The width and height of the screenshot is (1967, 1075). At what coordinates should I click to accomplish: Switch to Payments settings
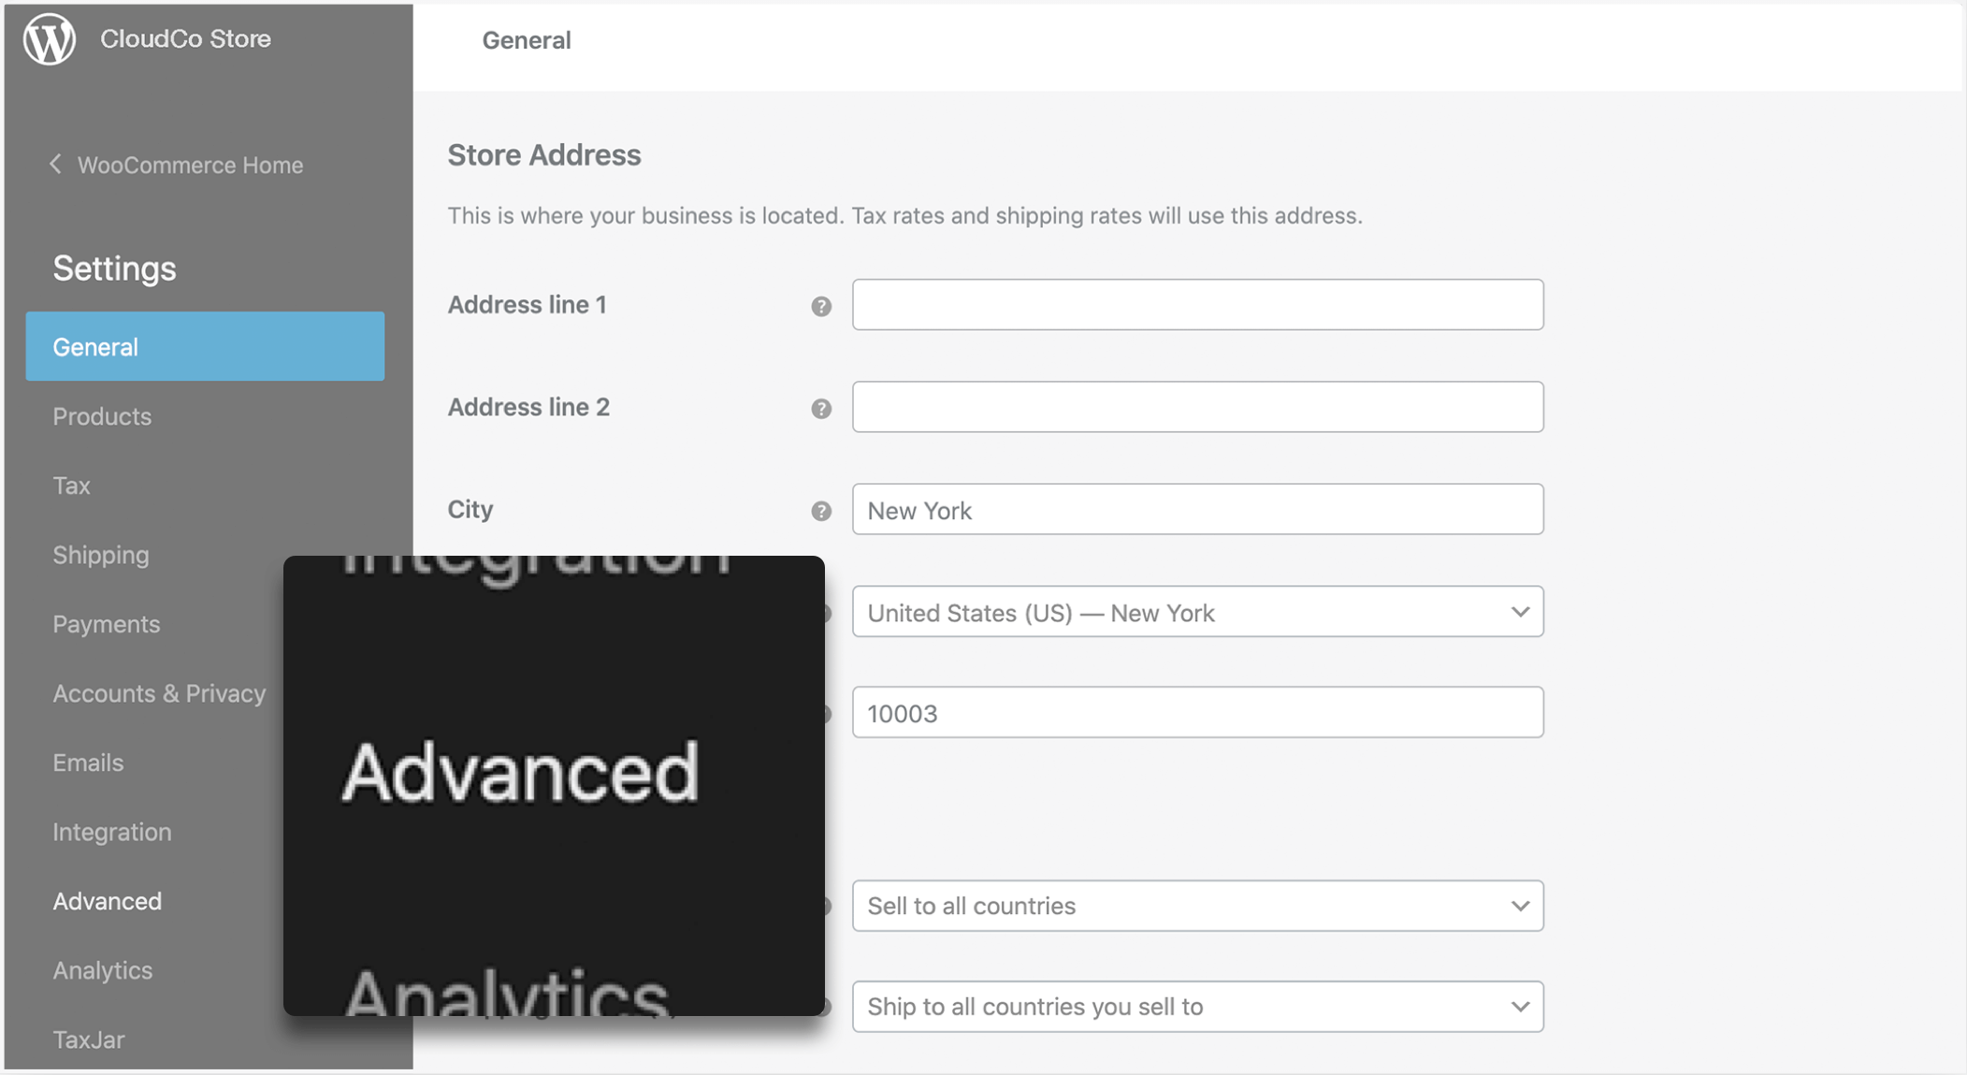click(x=107, y=624)
